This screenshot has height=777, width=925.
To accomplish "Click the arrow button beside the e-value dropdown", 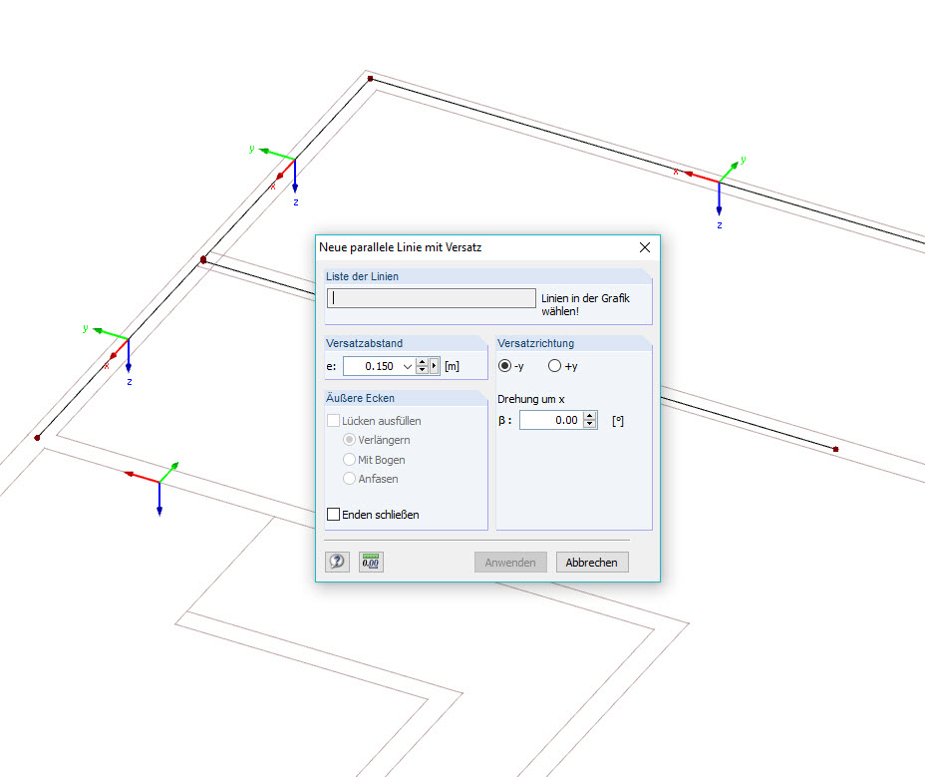I will 434,366.
